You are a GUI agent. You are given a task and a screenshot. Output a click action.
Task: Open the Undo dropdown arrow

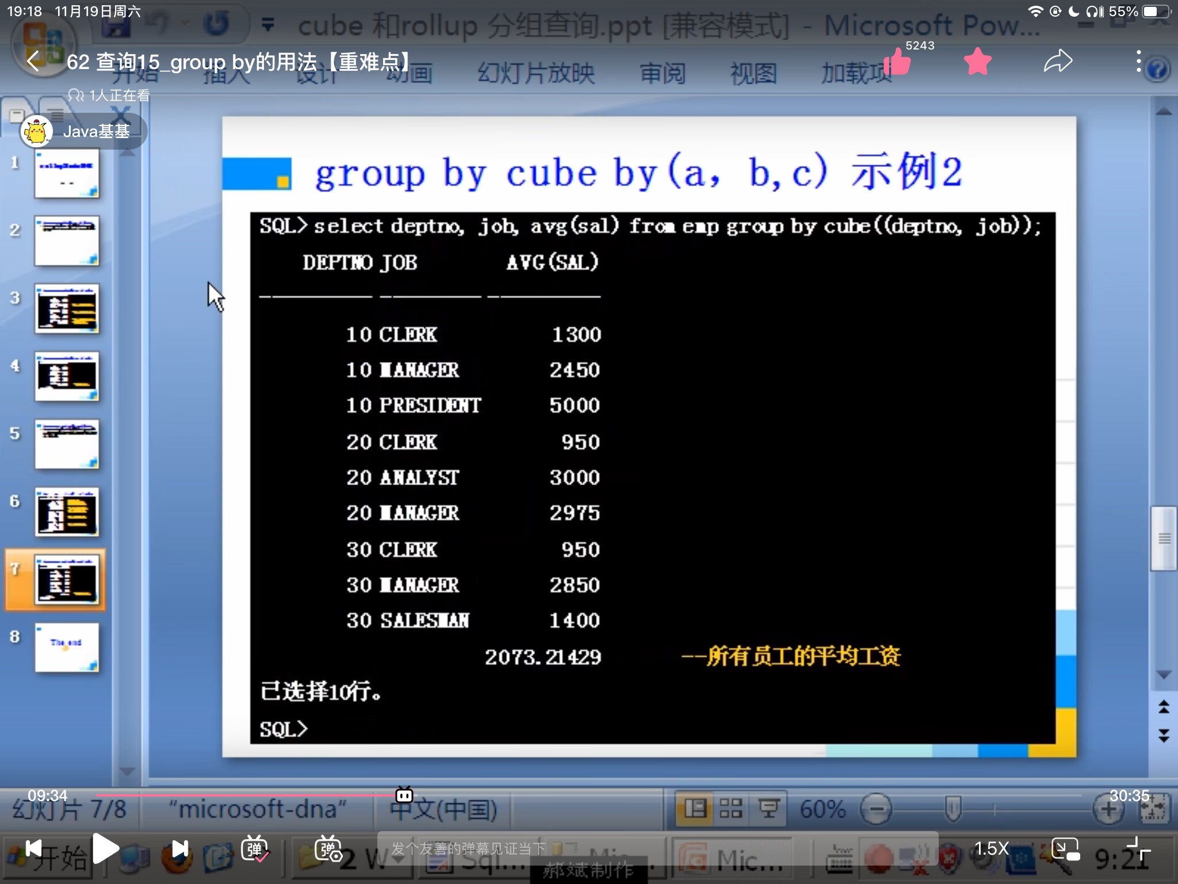coord(184,23)
